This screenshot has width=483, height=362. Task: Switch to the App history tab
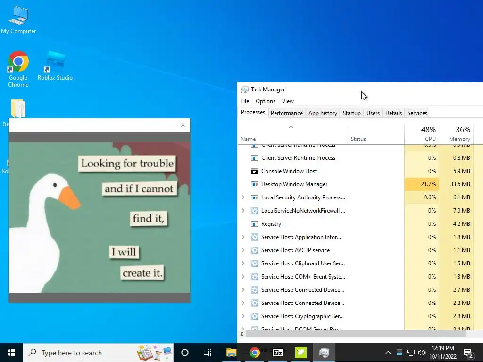point(323,113)
